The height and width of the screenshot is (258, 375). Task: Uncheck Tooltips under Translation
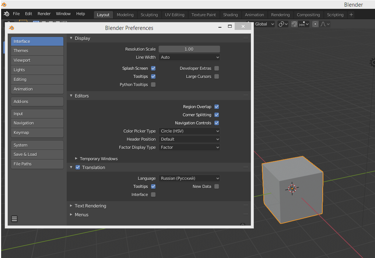153,186
